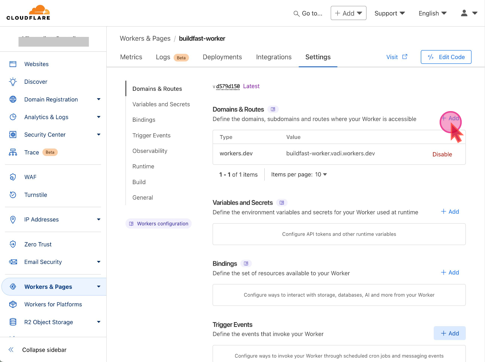Jump to General settings section
The width and height of the screenshot is (485, 362).
pyautogui.click(x=142, y=197)
